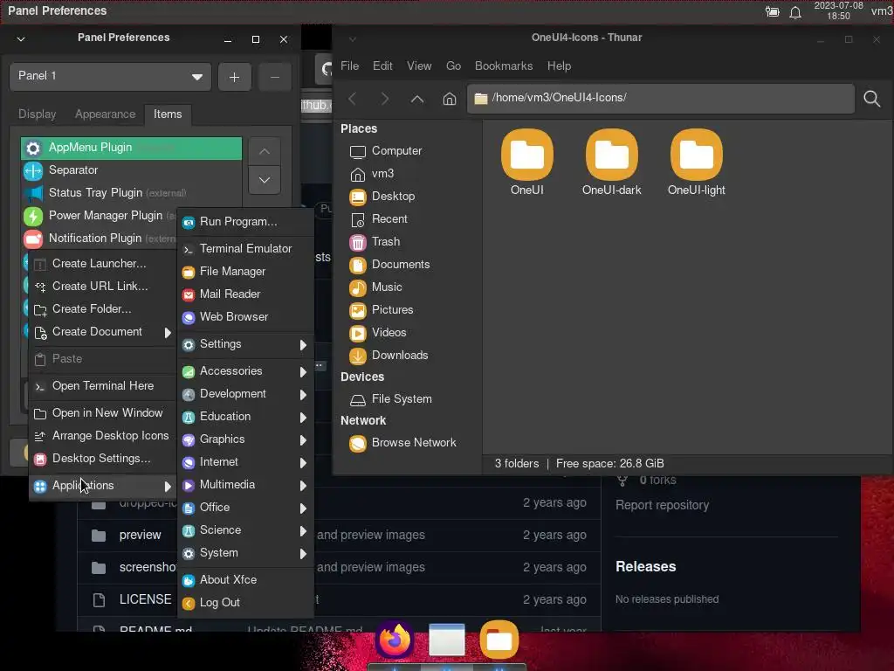Screen dimensions: 894x671
Task: Open the OneUI-light folder
Action: pyautogui.click(x=696, y=163)
